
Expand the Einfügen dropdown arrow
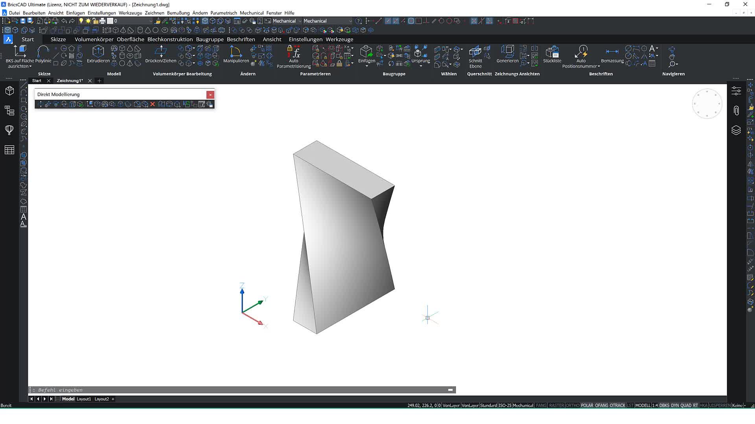pyautogui.click(x=366, y=66)
